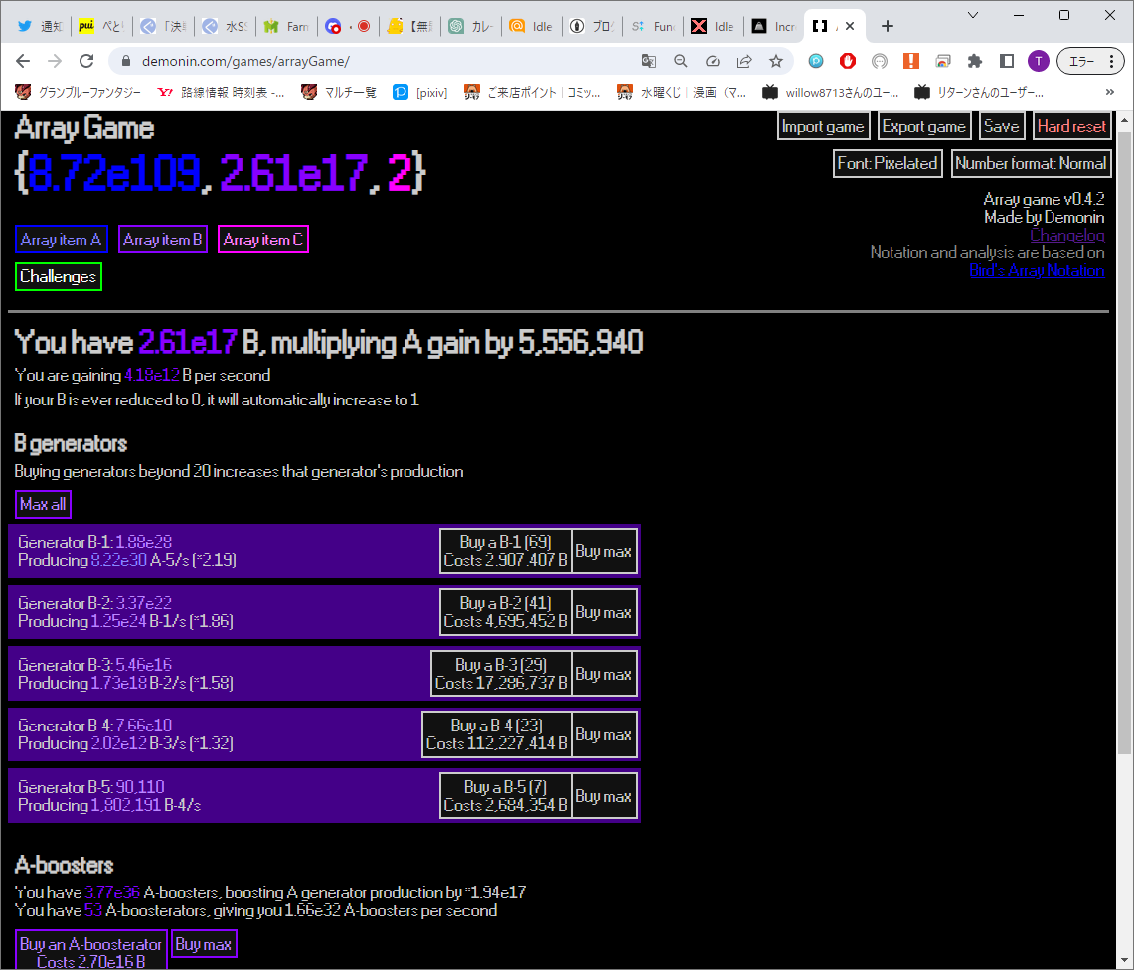This screenshot has height=970, width=1134.
Task: Click the speedometer icon in the address bar
Action: [713, 61]
